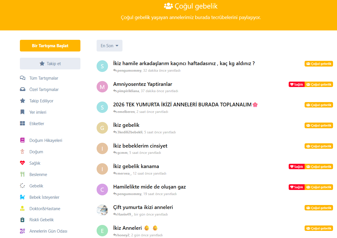The image size is (337, 238).
Task: Select the Yer imleri bookmark icon
Action: (x=22, y=112)
